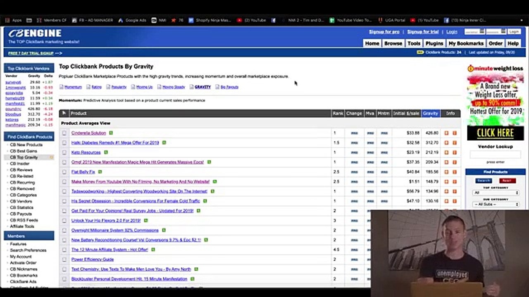Image resolution: width=529 pixels, height=297 pixels.
Task: Click the Vendor Lookup input field
Action: click(495, 155)
